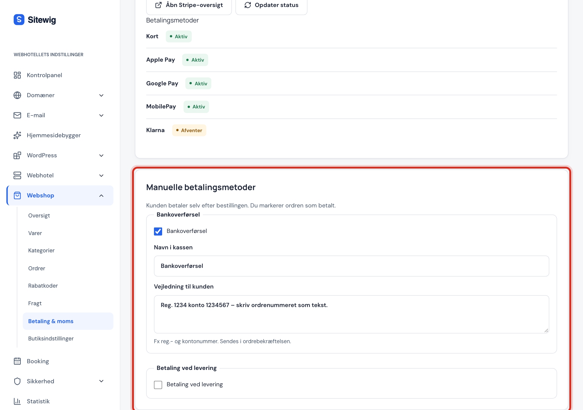583x410 pixels.
Task: Select Kategorier in the sidebar
Action: tap(41, 250)
